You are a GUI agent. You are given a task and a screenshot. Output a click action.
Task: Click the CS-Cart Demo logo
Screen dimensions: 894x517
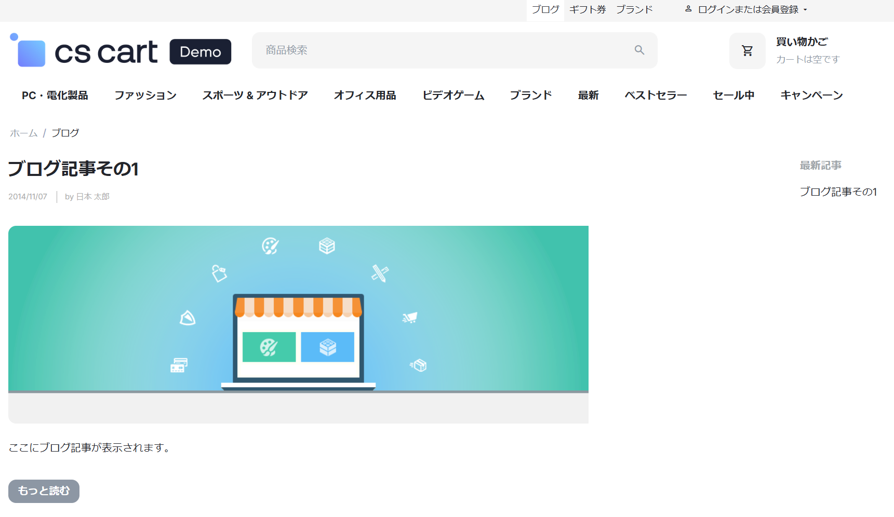tap(121, 51)
